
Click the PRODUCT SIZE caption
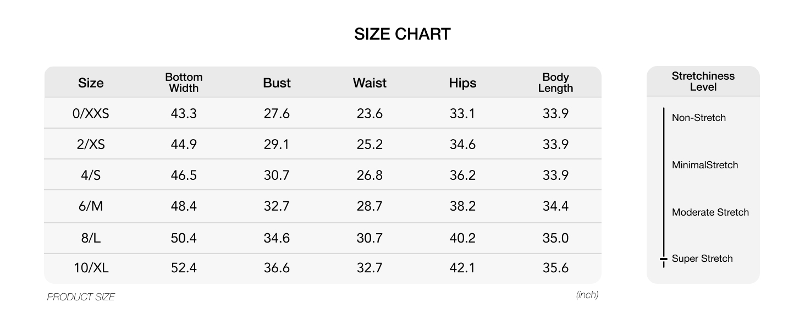coord(81,297)
